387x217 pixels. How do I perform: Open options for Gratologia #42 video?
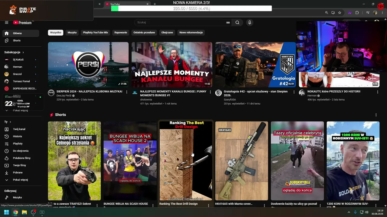click(x=294, y=92)
